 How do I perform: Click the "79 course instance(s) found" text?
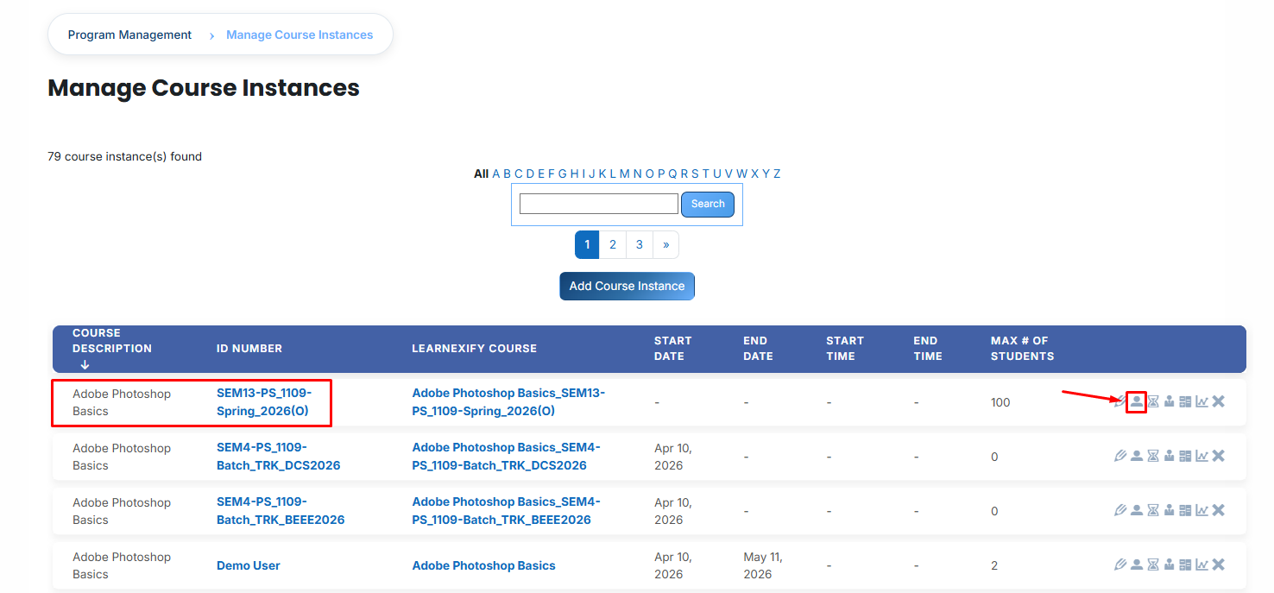tap(124, 156)
